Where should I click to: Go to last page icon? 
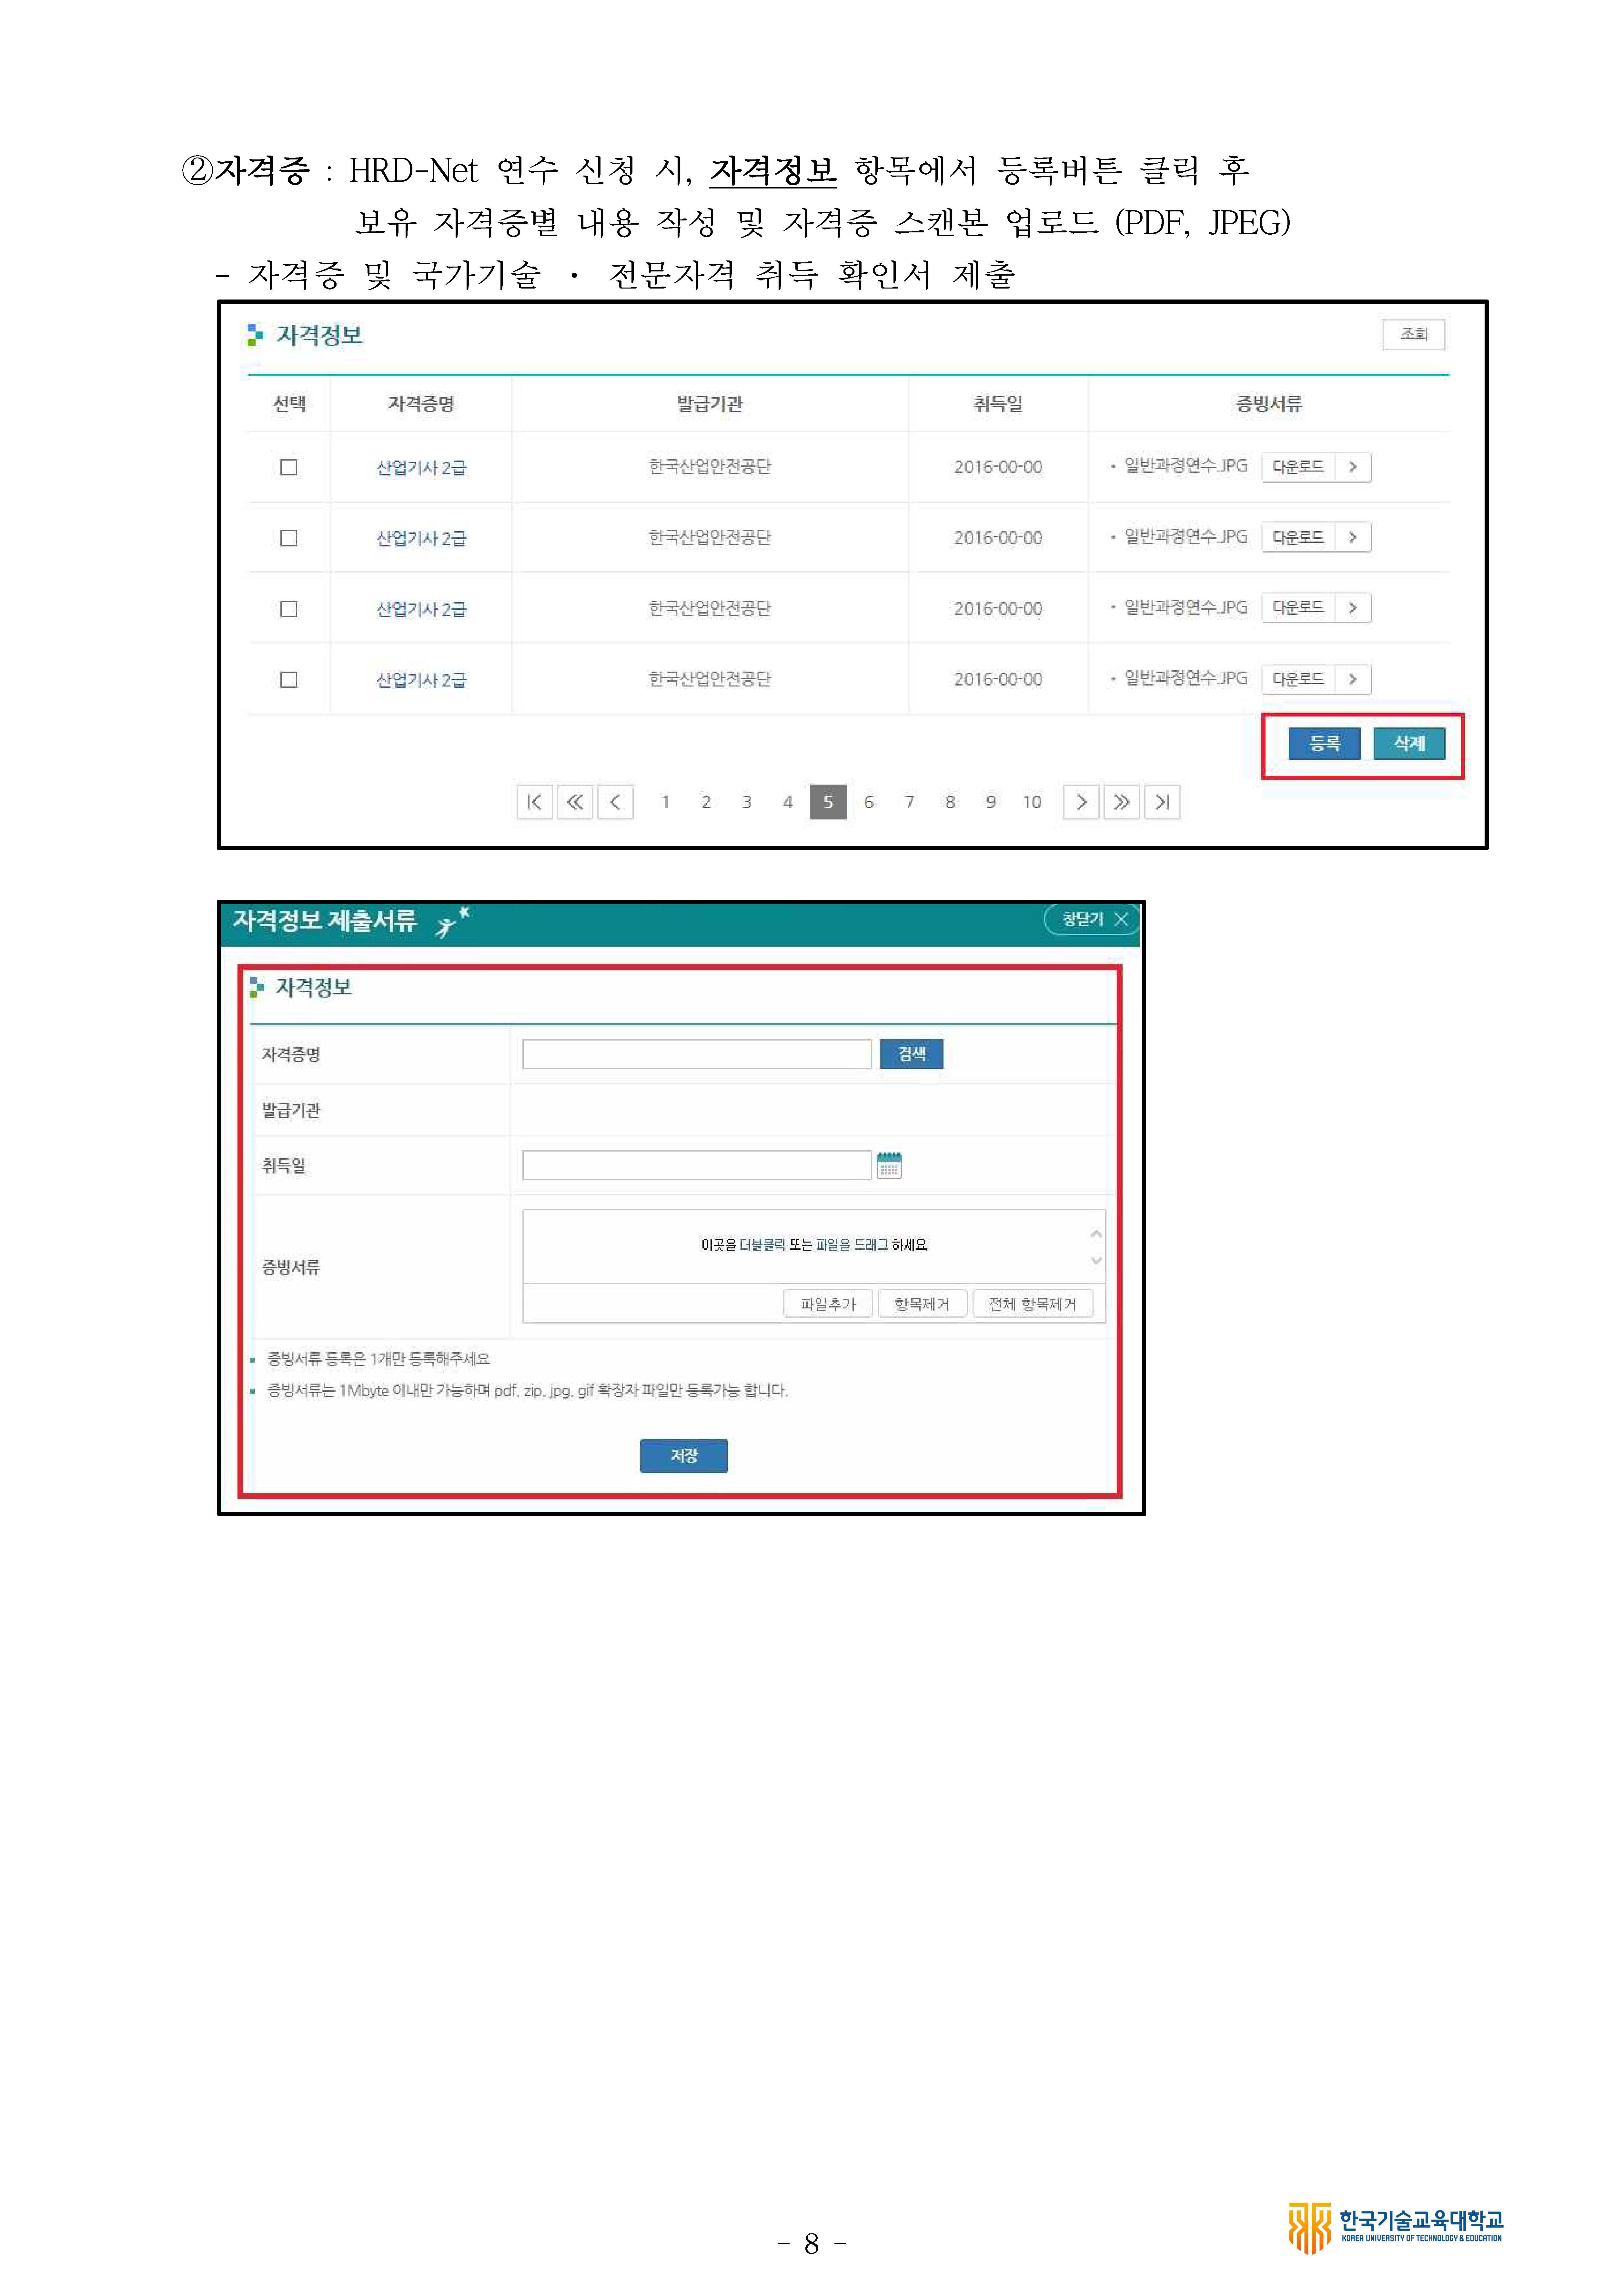pos(1162,802)
